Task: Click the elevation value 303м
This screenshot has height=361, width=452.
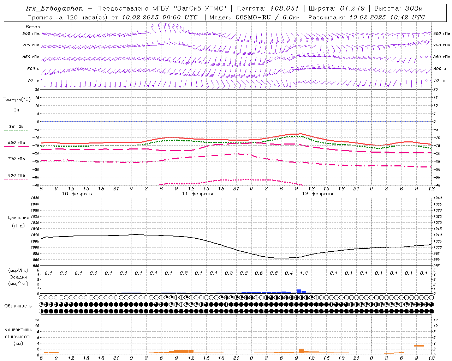Action: [414, 8]
